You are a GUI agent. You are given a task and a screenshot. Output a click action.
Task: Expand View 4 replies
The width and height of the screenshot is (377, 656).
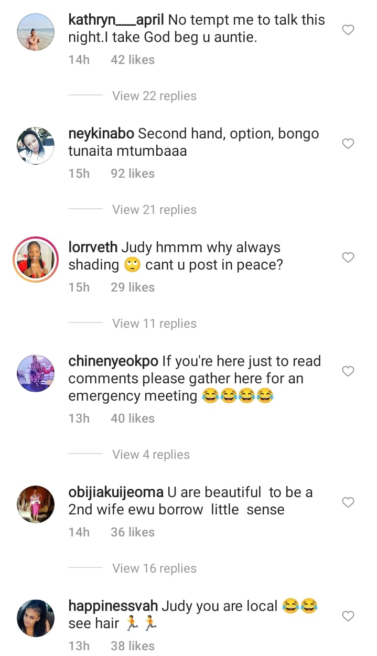pyautogui.click(x=151, y=455)
